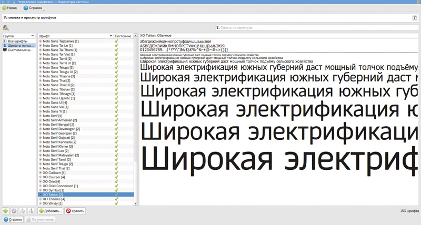421x225 pixels.
Task: Toggle state checkmark for Noto Sans Telugu [2]
Action: [x=116, y=68]
